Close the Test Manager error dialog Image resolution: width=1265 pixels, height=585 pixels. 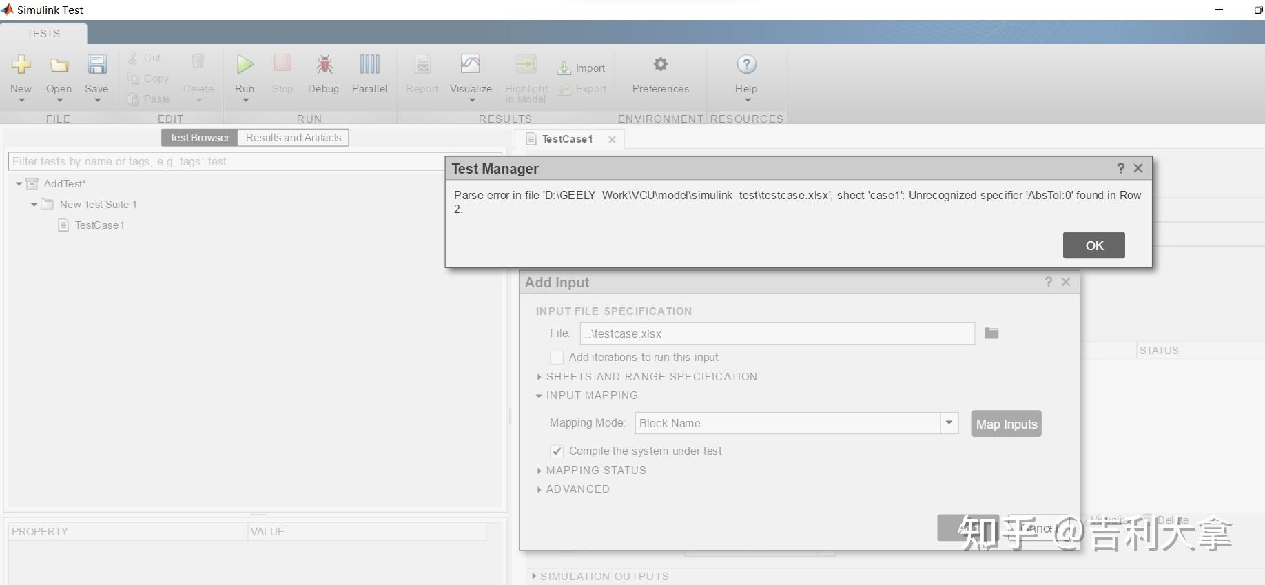(1138, 168)
